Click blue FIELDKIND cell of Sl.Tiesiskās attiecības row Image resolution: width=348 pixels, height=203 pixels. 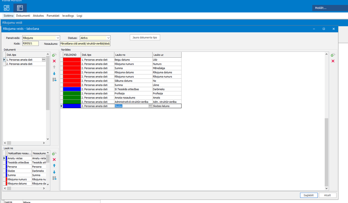(x=72, y=89)
